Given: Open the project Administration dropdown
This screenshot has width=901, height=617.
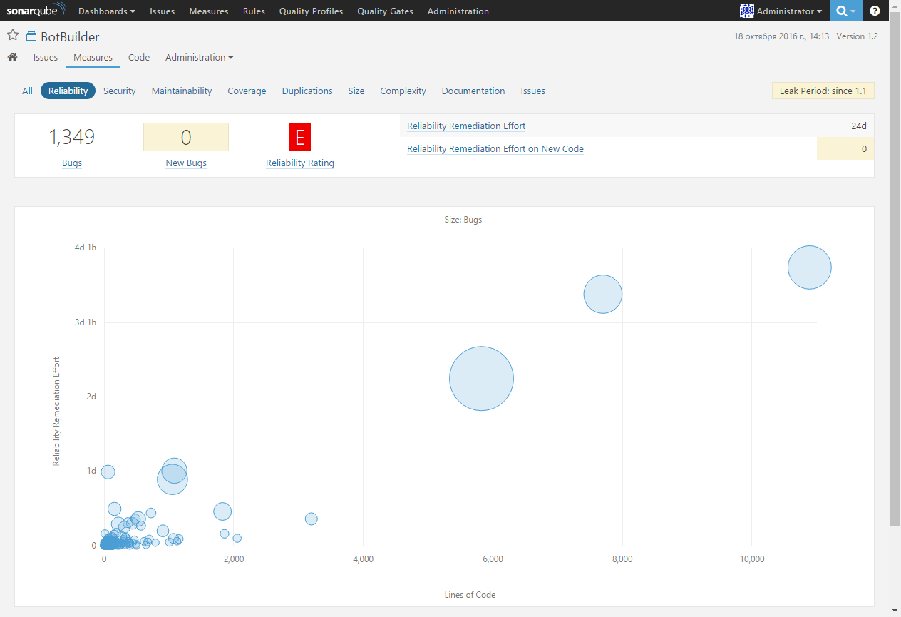Looking at the screenshot, I should coord(198,57).
